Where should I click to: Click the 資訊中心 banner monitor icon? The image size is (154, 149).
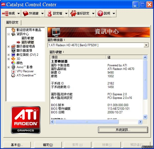pos(56,32)
